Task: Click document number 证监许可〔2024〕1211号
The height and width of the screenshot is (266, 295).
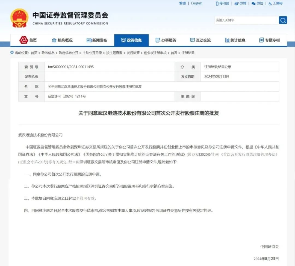Action: point(67,96)
